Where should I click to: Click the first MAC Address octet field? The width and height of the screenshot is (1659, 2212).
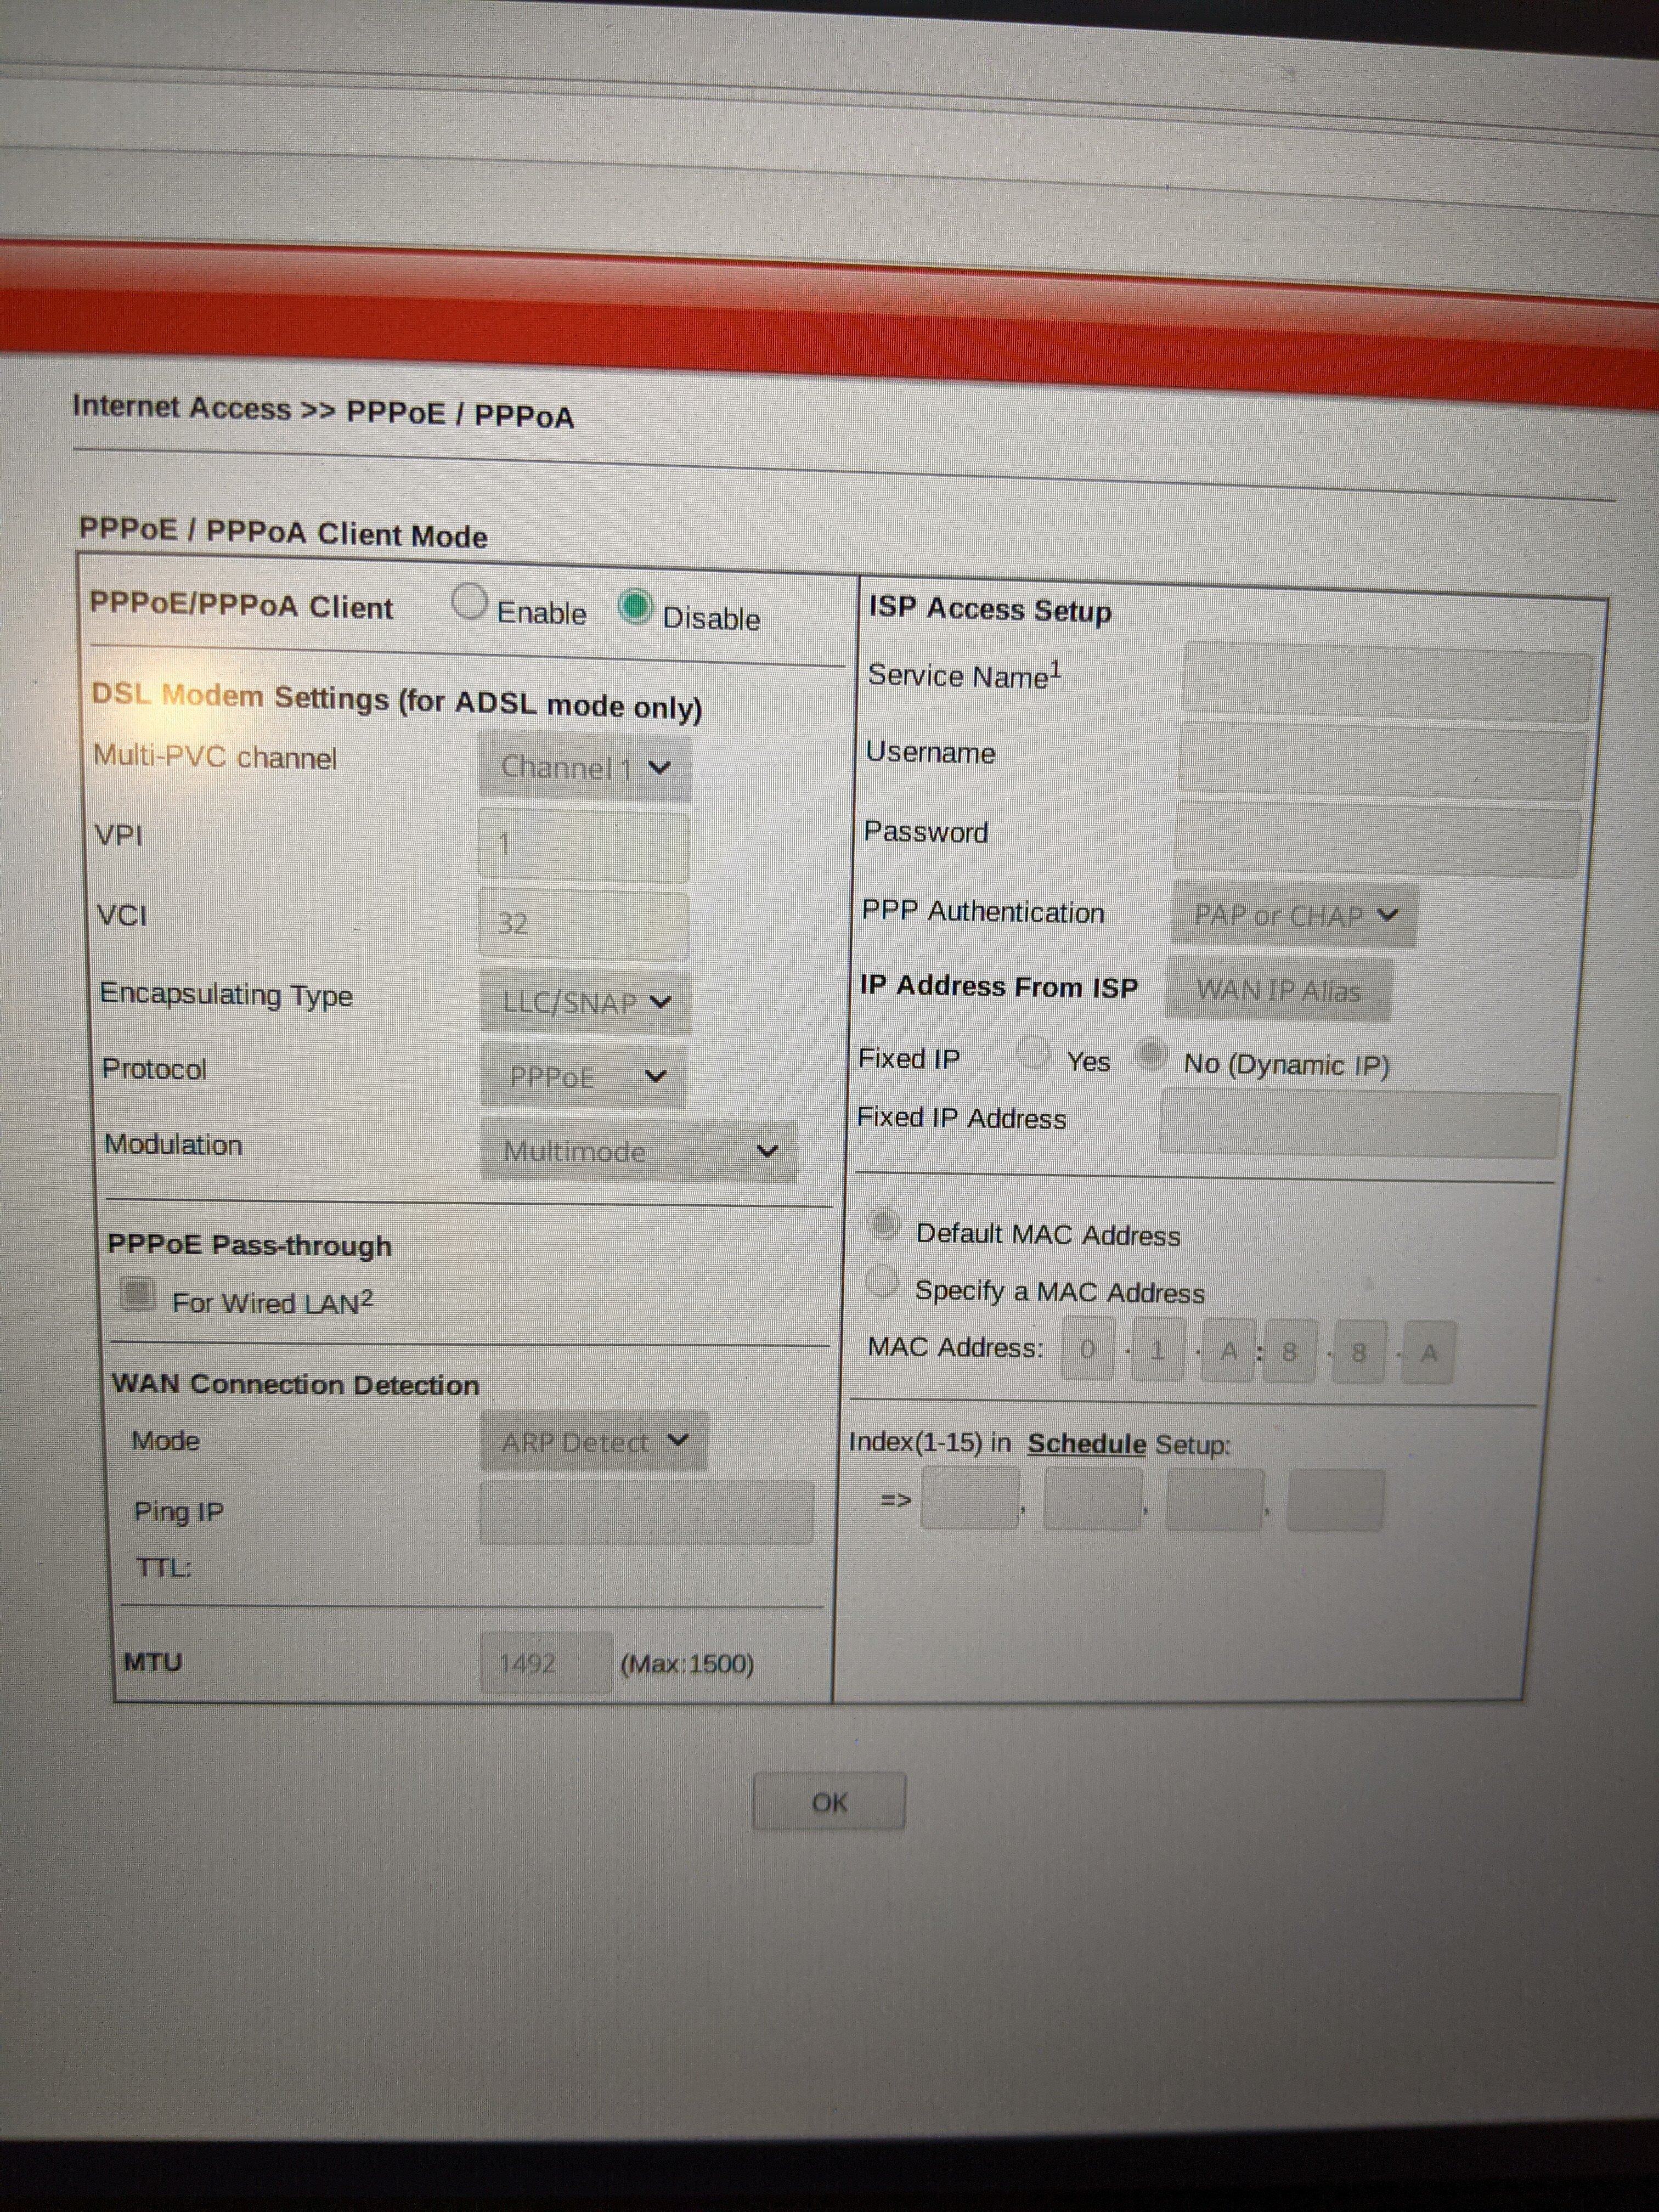1088,1349
